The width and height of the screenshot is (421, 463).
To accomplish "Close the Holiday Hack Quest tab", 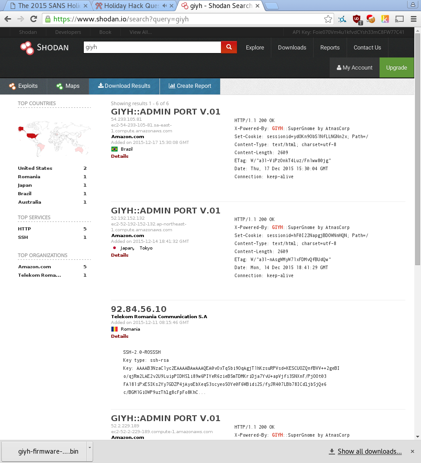I will 172,6.
